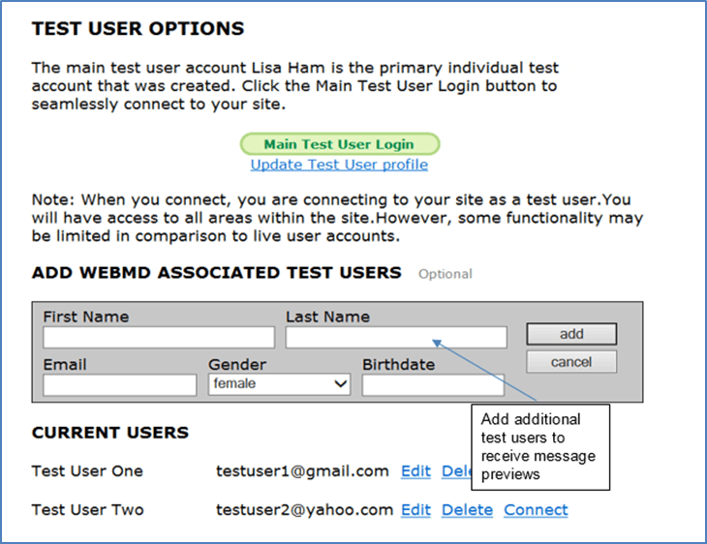Select the Test User Two name
Image resolution: width=707 pixels, height=544 pixels.
click(x=87, y=510)
